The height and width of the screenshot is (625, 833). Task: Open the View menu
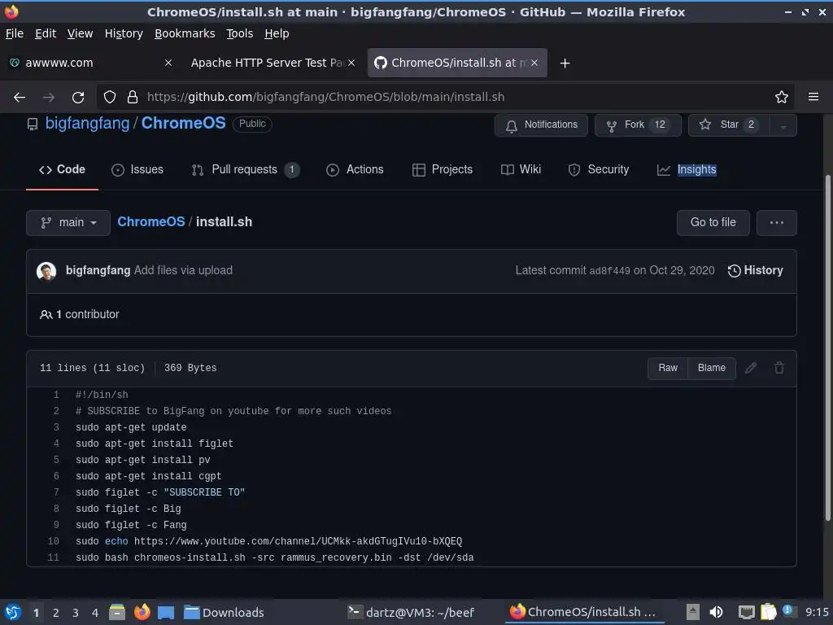pyautogui.click(x=80, y=33)
